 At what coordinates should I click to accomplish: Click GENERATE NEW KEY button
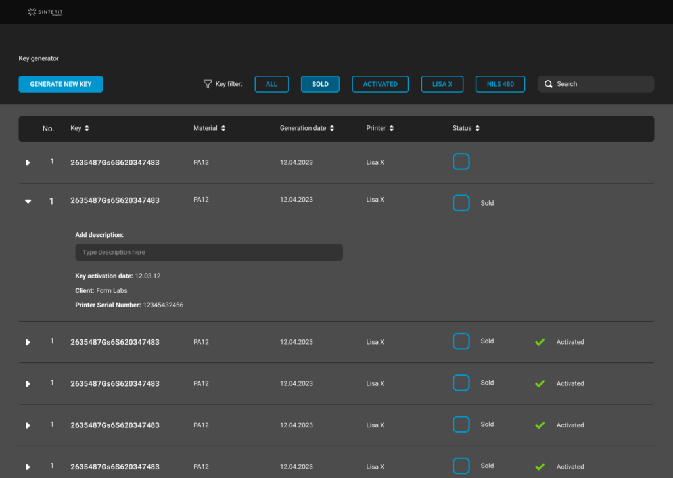pos(60,84)
